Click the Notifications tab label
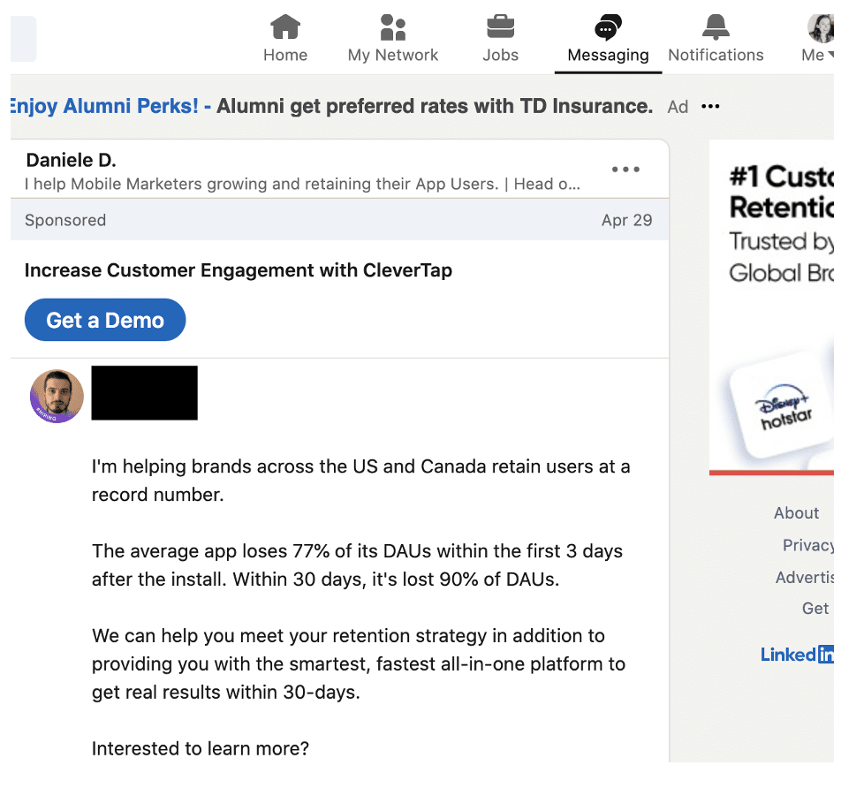 (x=716, y=56)
